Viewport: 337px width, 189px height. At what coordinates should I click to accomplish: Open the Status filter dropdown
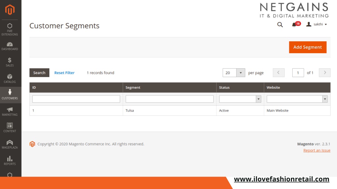click(240, 99)
